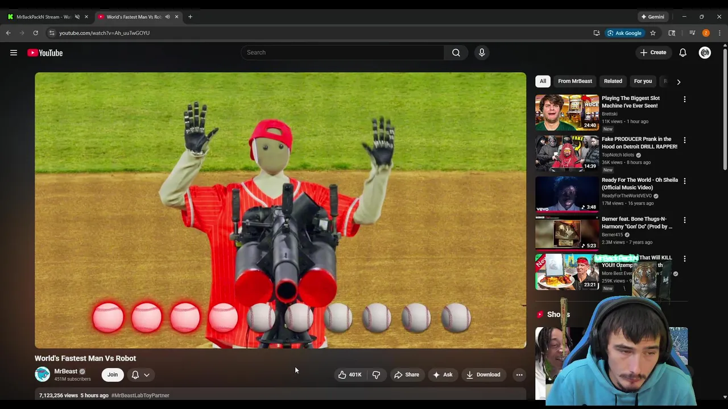Click the magnifier search button

[456, 52]
